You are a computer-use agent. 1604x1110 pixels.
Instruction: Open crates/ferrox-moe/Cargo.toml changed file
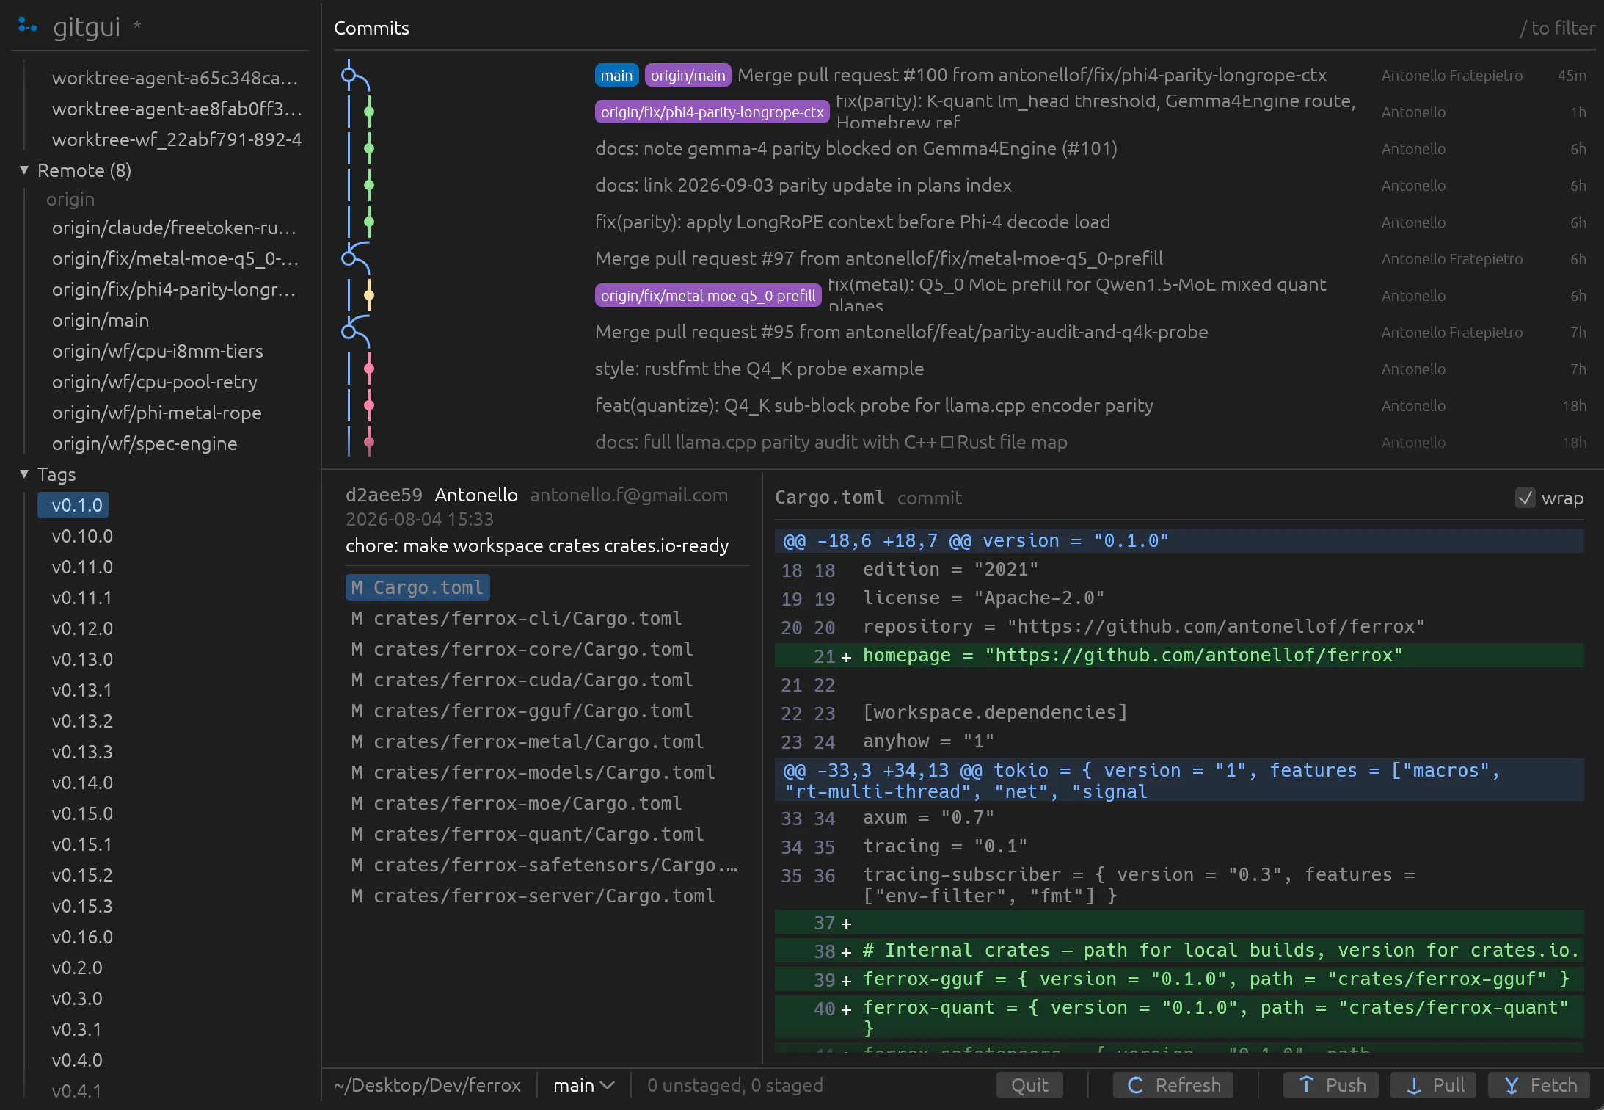(x=517, y=803)
